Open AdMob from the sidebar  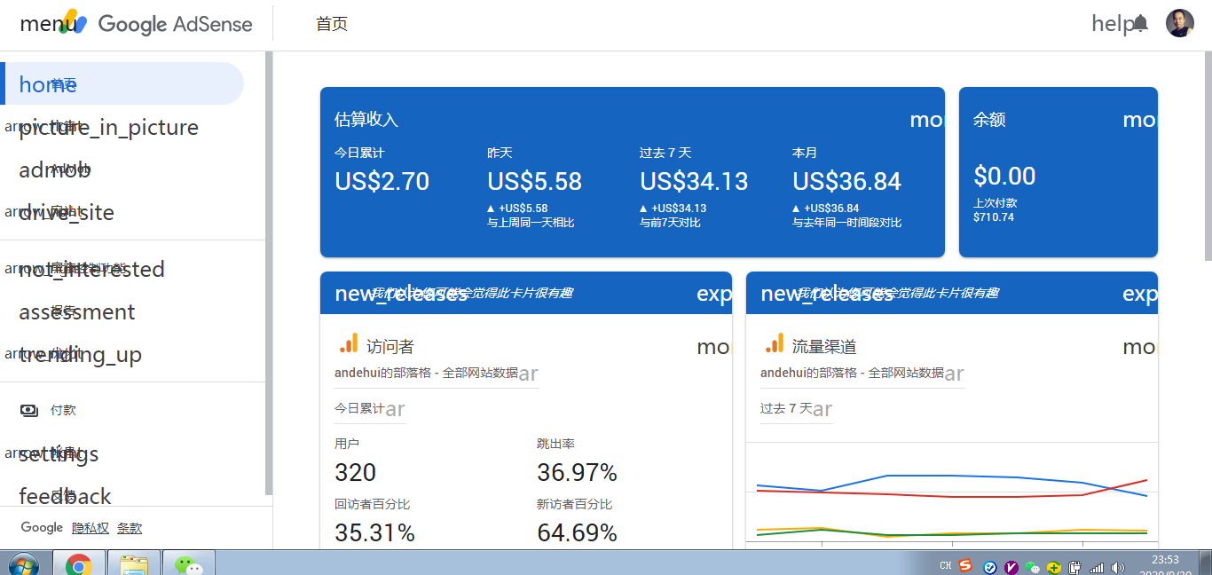tap(53, 169)
